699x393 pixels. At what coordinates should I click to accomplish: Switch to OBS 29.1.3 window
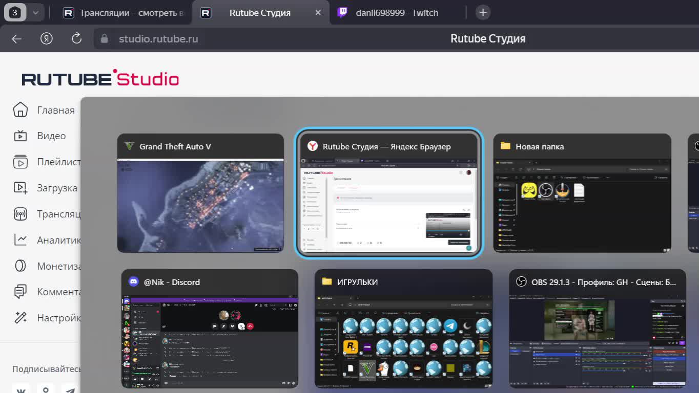pos(598,329)
